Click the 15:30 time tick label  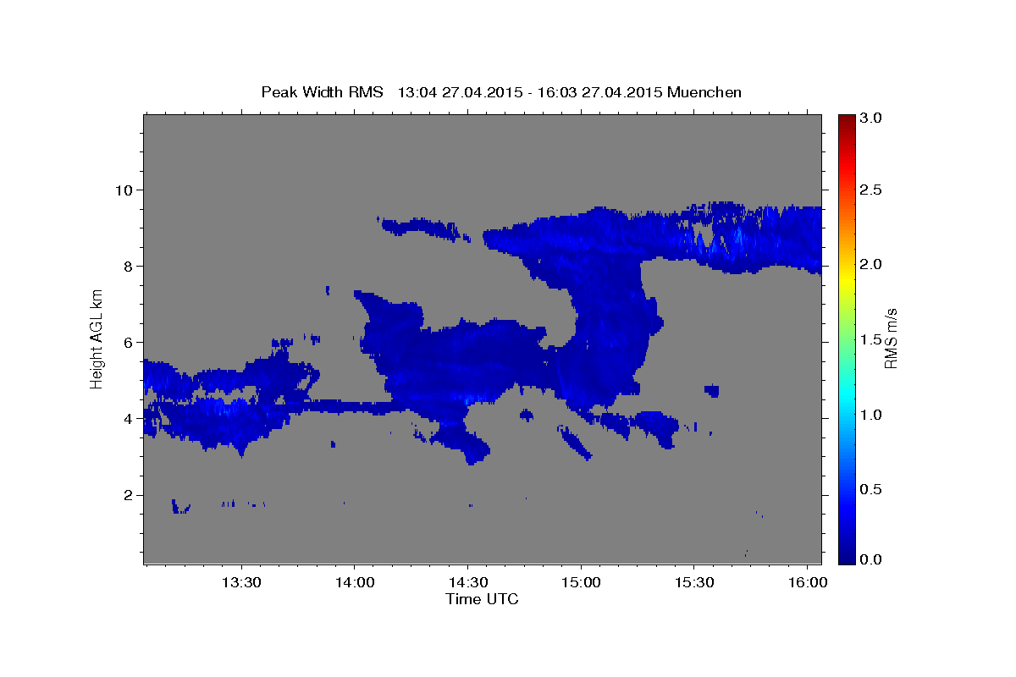[x=694, y=583]
